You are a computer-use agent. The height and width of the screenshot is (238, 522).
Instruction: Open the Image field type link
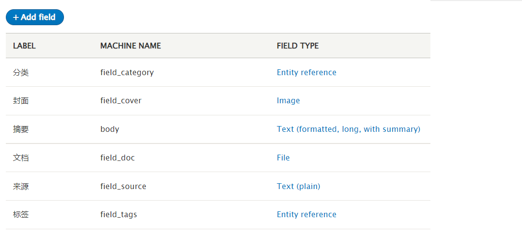[288, 100]
